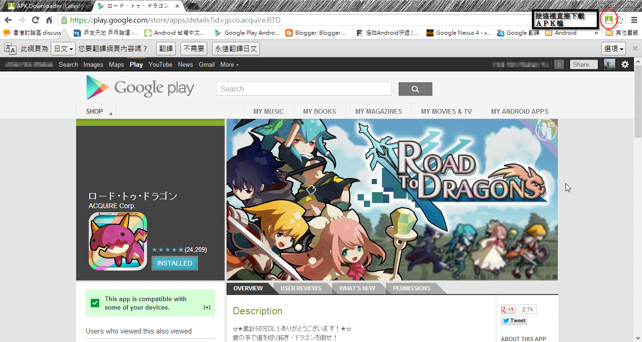Screen dimensions: 642x342
Task: Click the browser Forward arrow
Action: 22,20
